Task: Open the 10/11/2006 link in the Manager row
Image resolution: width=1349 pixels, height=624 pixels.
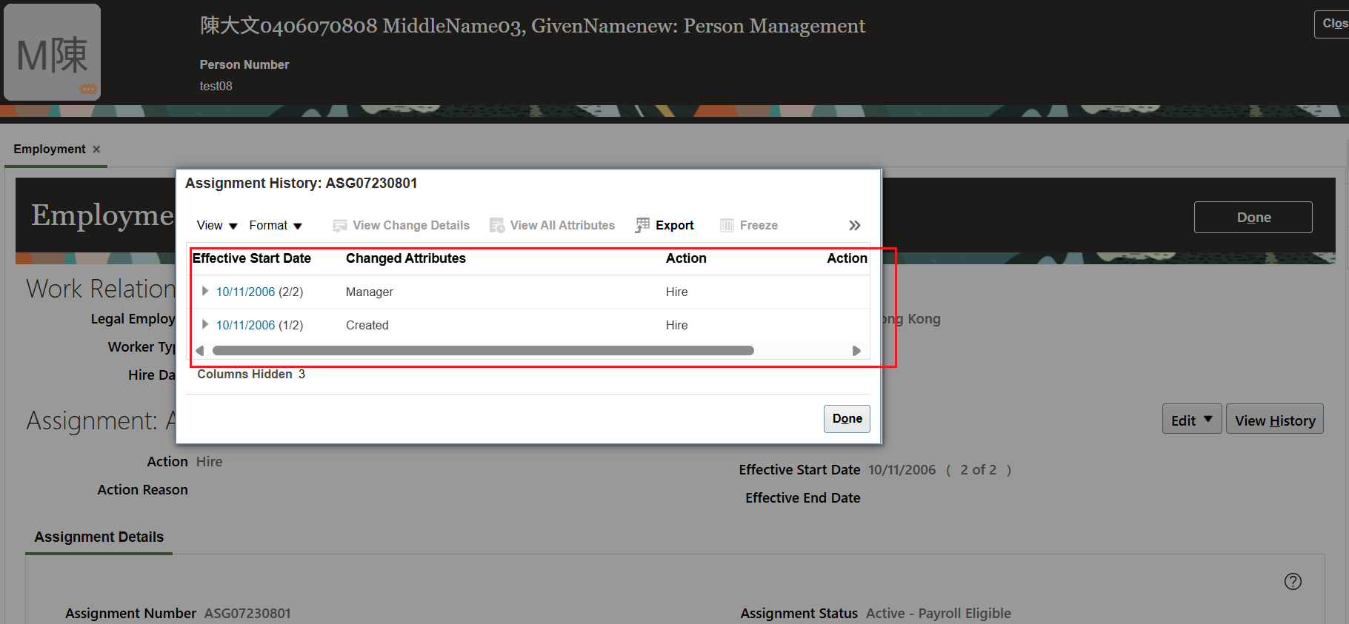Action: point(245,292)
